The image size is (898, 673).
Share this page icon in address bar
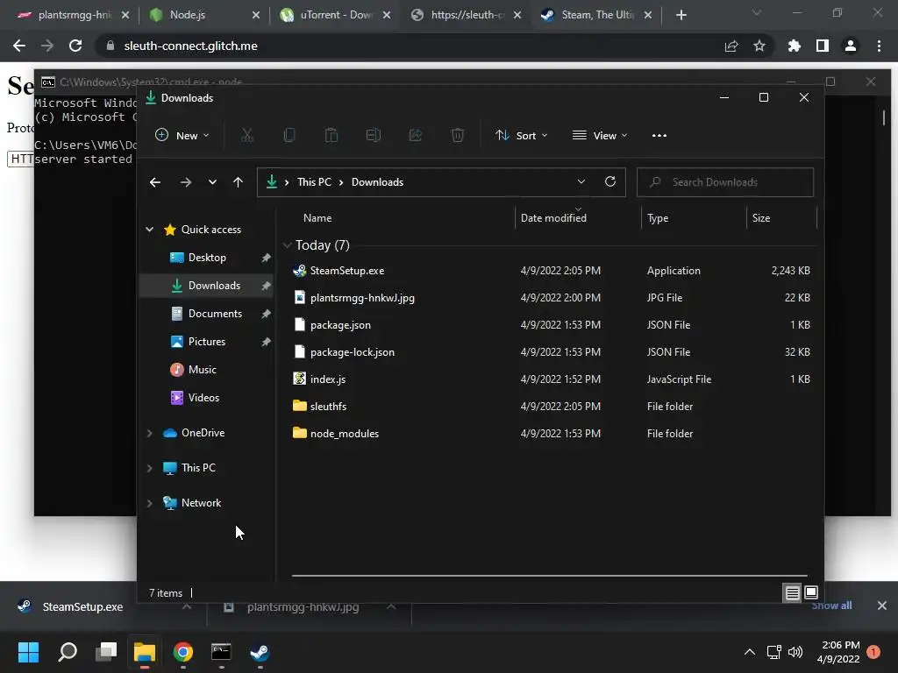click(731, 46)
